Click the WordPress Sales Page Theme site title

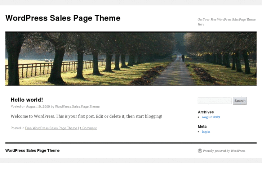tap(63, 18)
